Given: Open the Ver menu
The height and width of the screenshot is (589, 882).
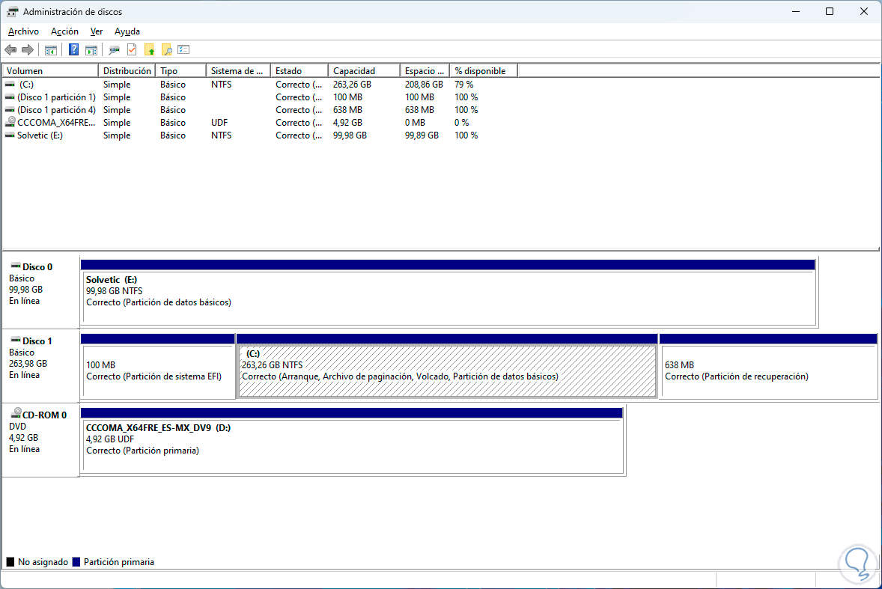Looking at the screenshot, I should pyautogui.click(x=97, y=31).
